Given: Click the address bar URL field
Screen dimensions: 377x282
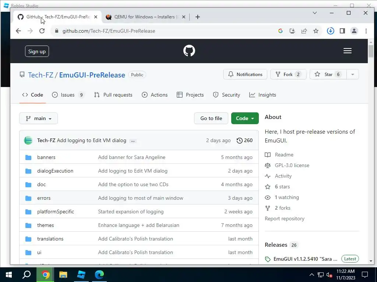Looking at the screenshot, I should [166, 31].
